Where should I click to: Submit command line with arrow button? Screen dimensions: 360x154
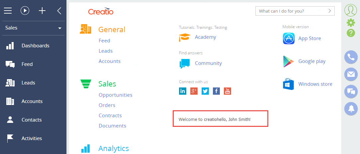click(329, 11)
